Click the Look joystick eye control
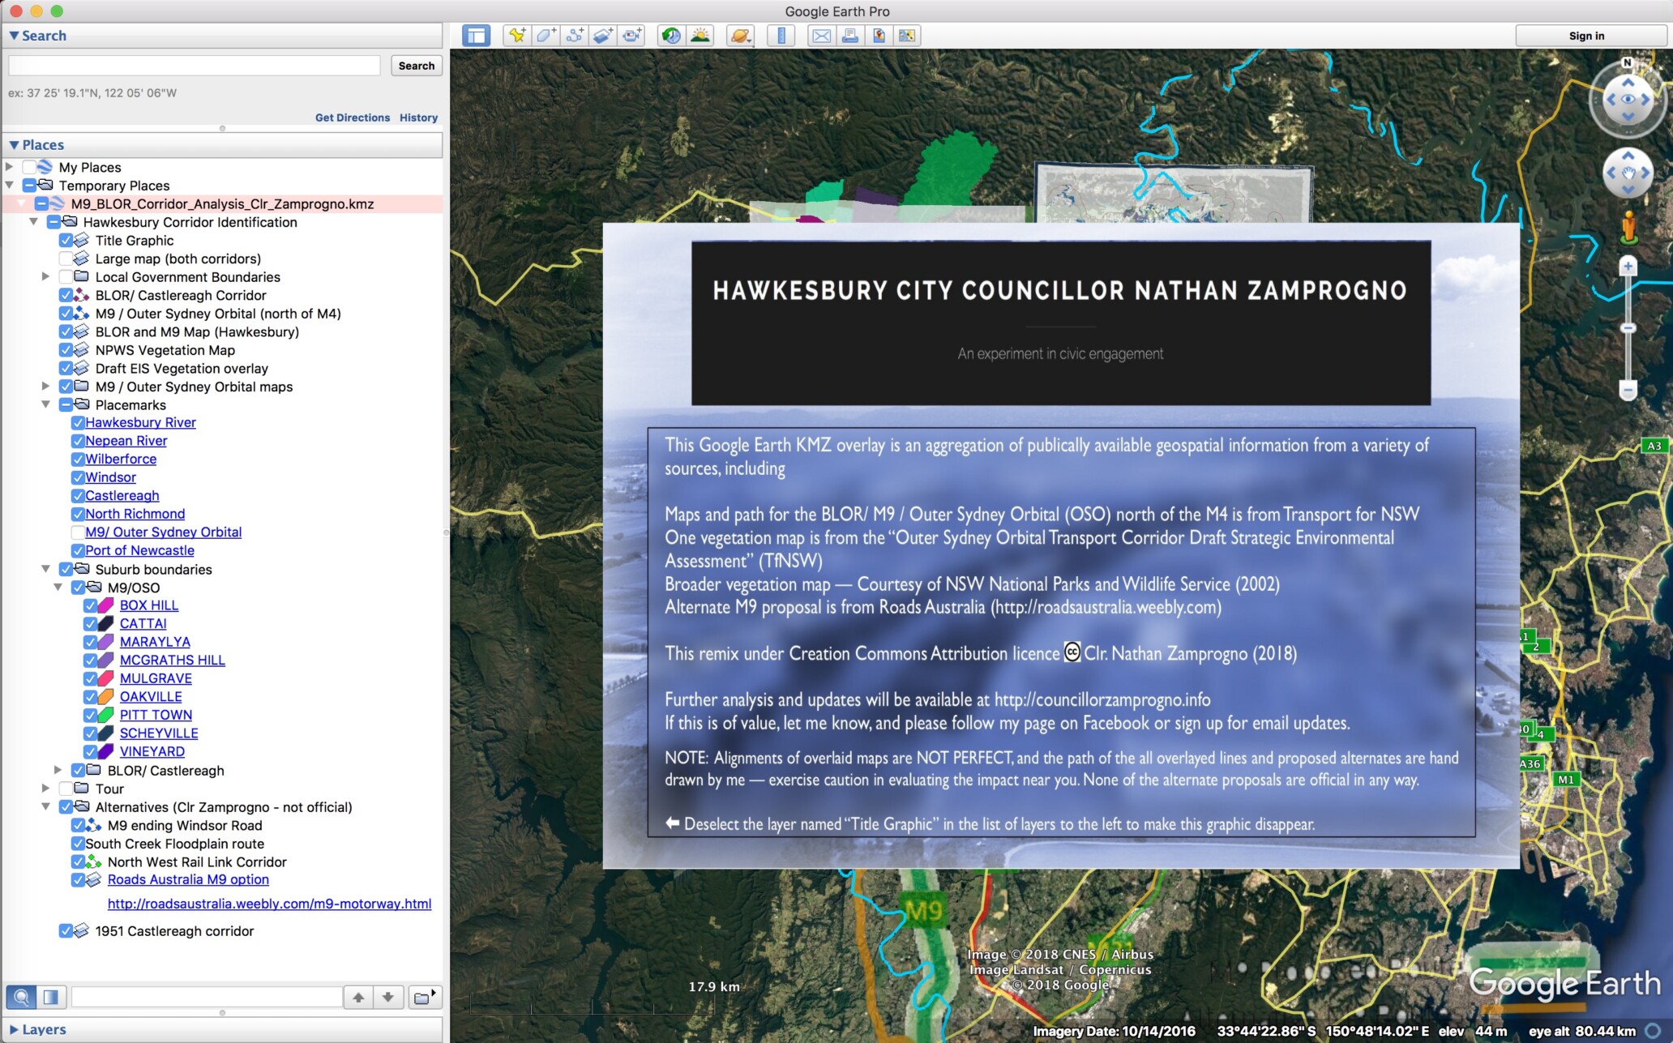This screenshot has width=1673, height=1043. pyautogui.click(x=1628, y=100)
